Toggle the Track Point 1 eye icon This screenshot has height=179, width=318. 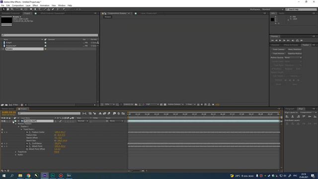click(2, 129)
